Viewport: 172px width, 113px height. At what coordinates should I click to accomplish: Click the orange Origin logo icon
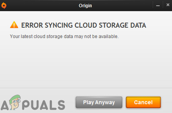4,6
